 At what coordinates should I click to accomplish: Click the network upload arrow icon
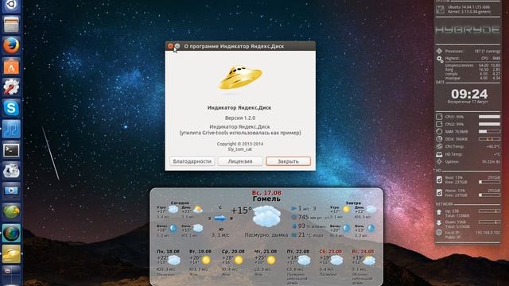click(439, 212)
